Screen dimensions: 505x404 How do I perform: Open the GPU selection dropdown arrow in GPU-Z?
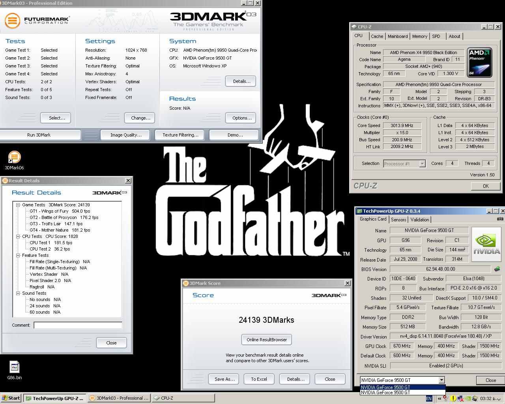coord(441,380)
